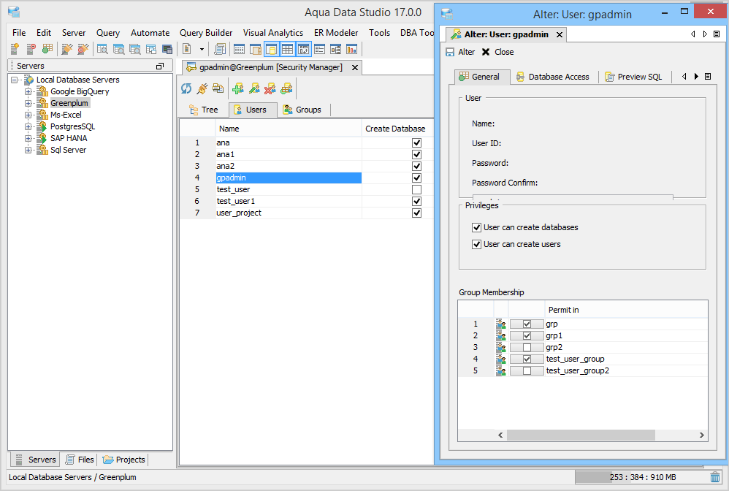The image size is (729, 491).
Task: Expand the Google BigQuery server node
Action: click(x=28, y=91)
